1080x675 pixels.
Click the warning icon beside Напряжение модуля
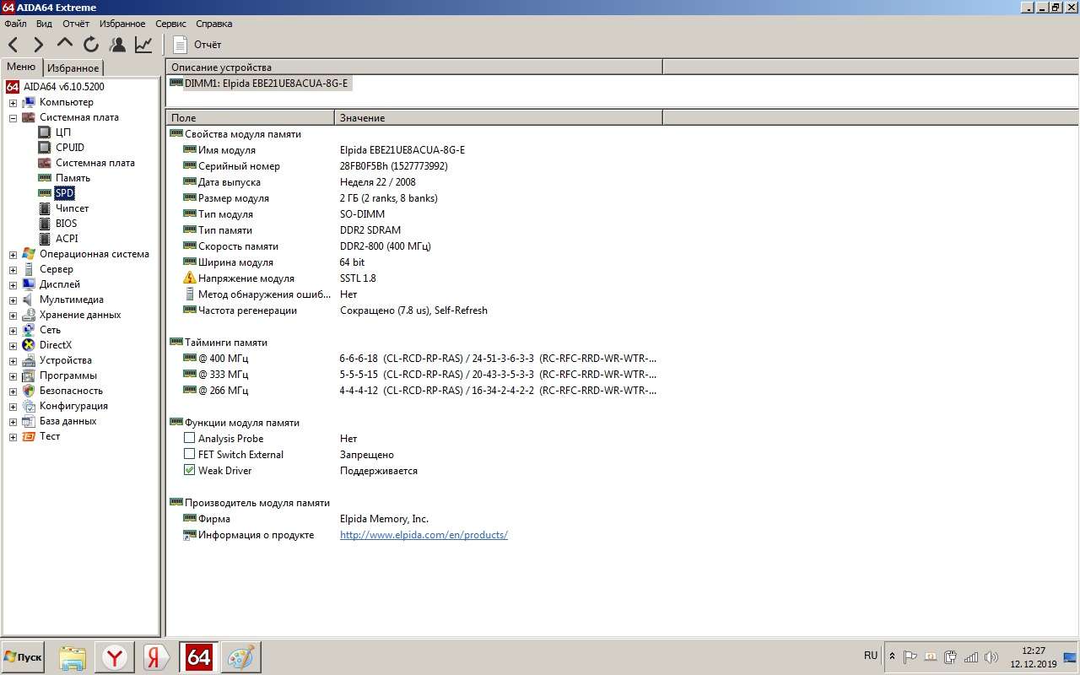coord(190,278)
